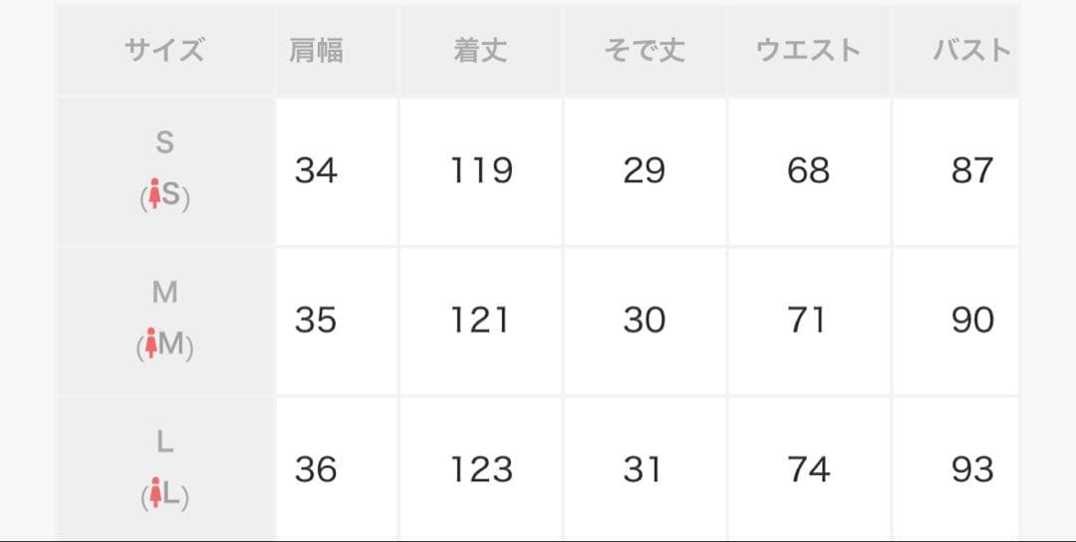Click shoulder width value 36 for size L
The image size is (1076, 542).
[x=316, y=468]
